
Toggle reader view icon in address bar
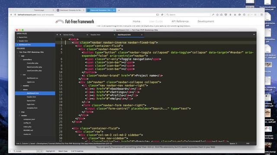[158, 15]
